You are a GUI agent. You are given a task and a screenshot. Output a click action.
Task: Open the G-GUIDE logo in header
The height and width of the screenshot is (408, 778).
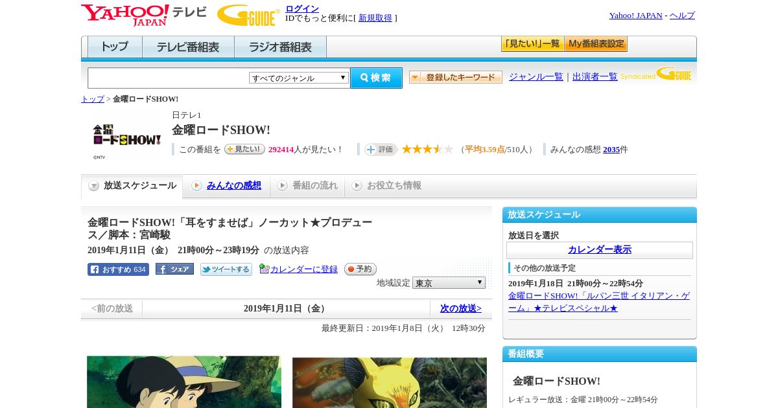point(248,15)
